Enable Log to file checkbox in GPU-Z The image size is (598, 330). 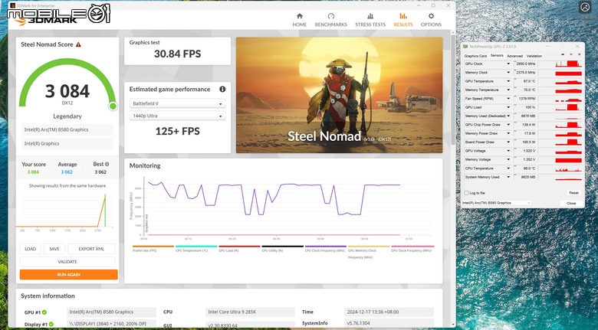point(466,193)
